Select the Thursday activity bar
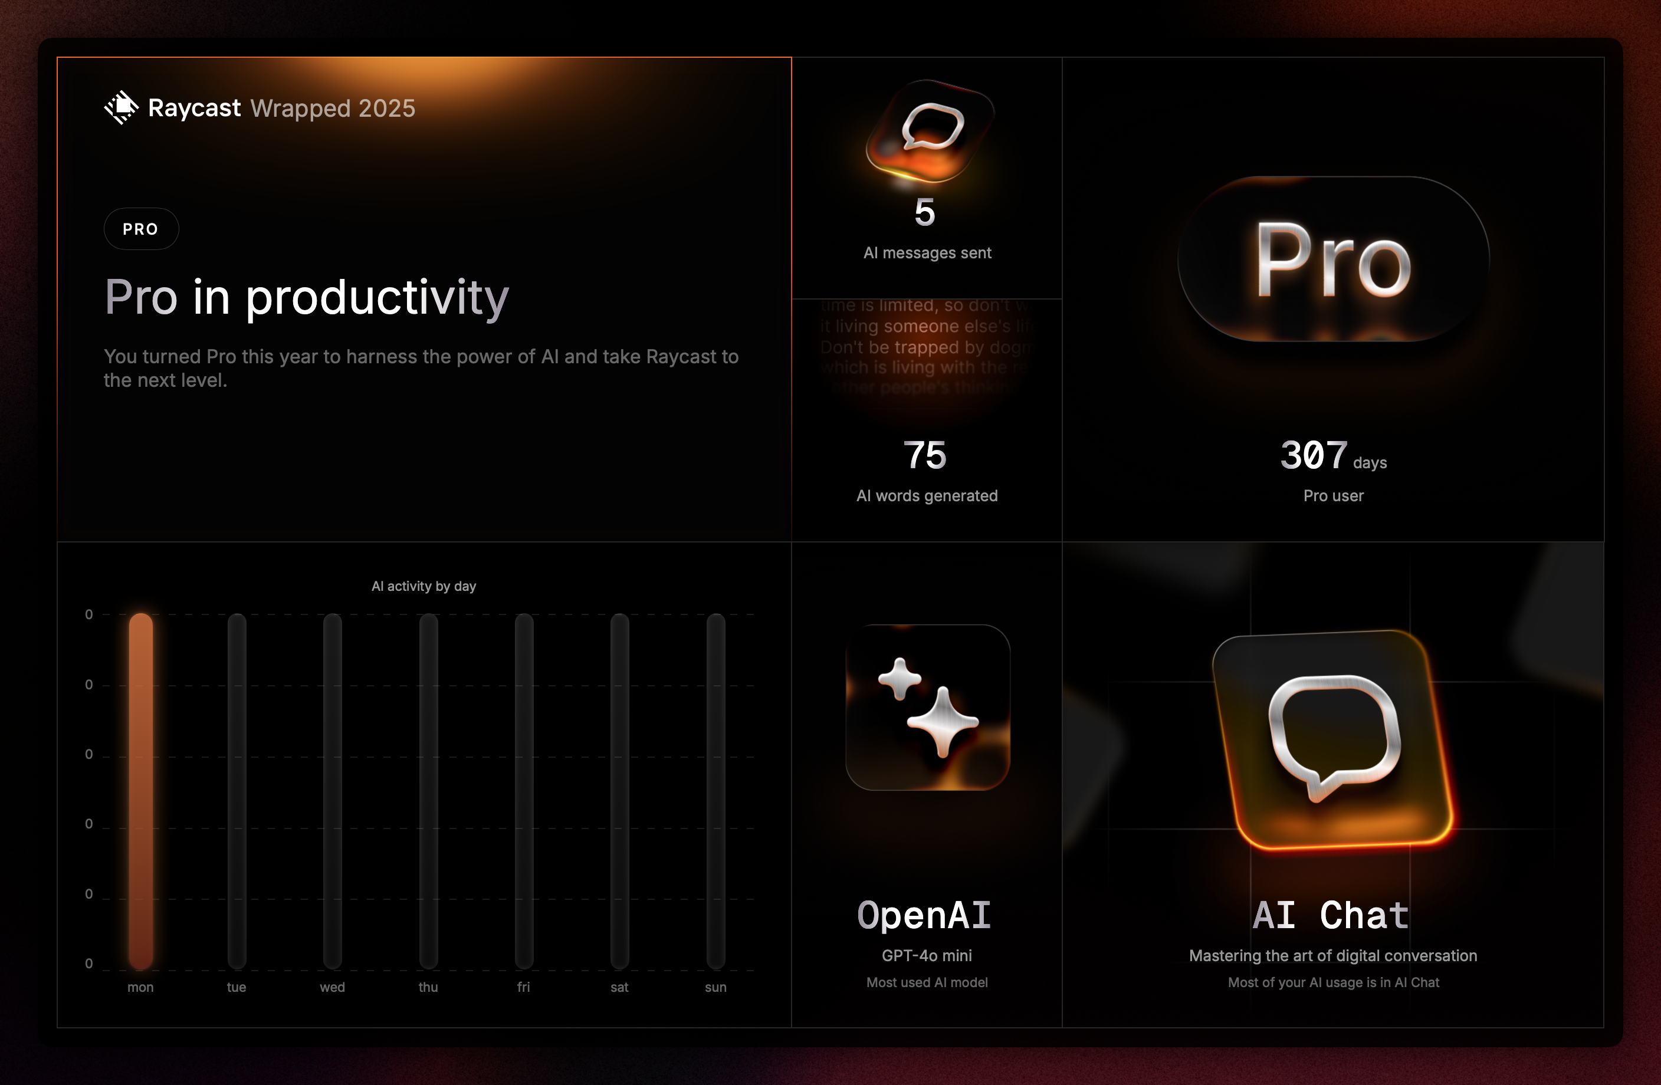Screen dimensions: 1661x1085 pyautogui.click(x=428, y=791)
